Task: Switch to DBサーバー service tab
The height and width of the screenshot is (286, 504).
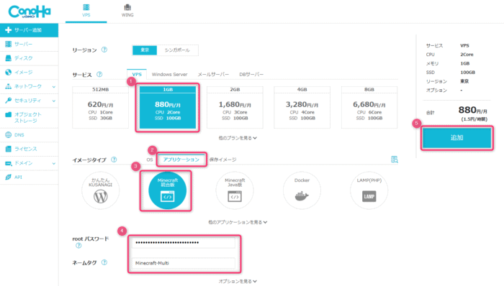Action: point(251,75)
